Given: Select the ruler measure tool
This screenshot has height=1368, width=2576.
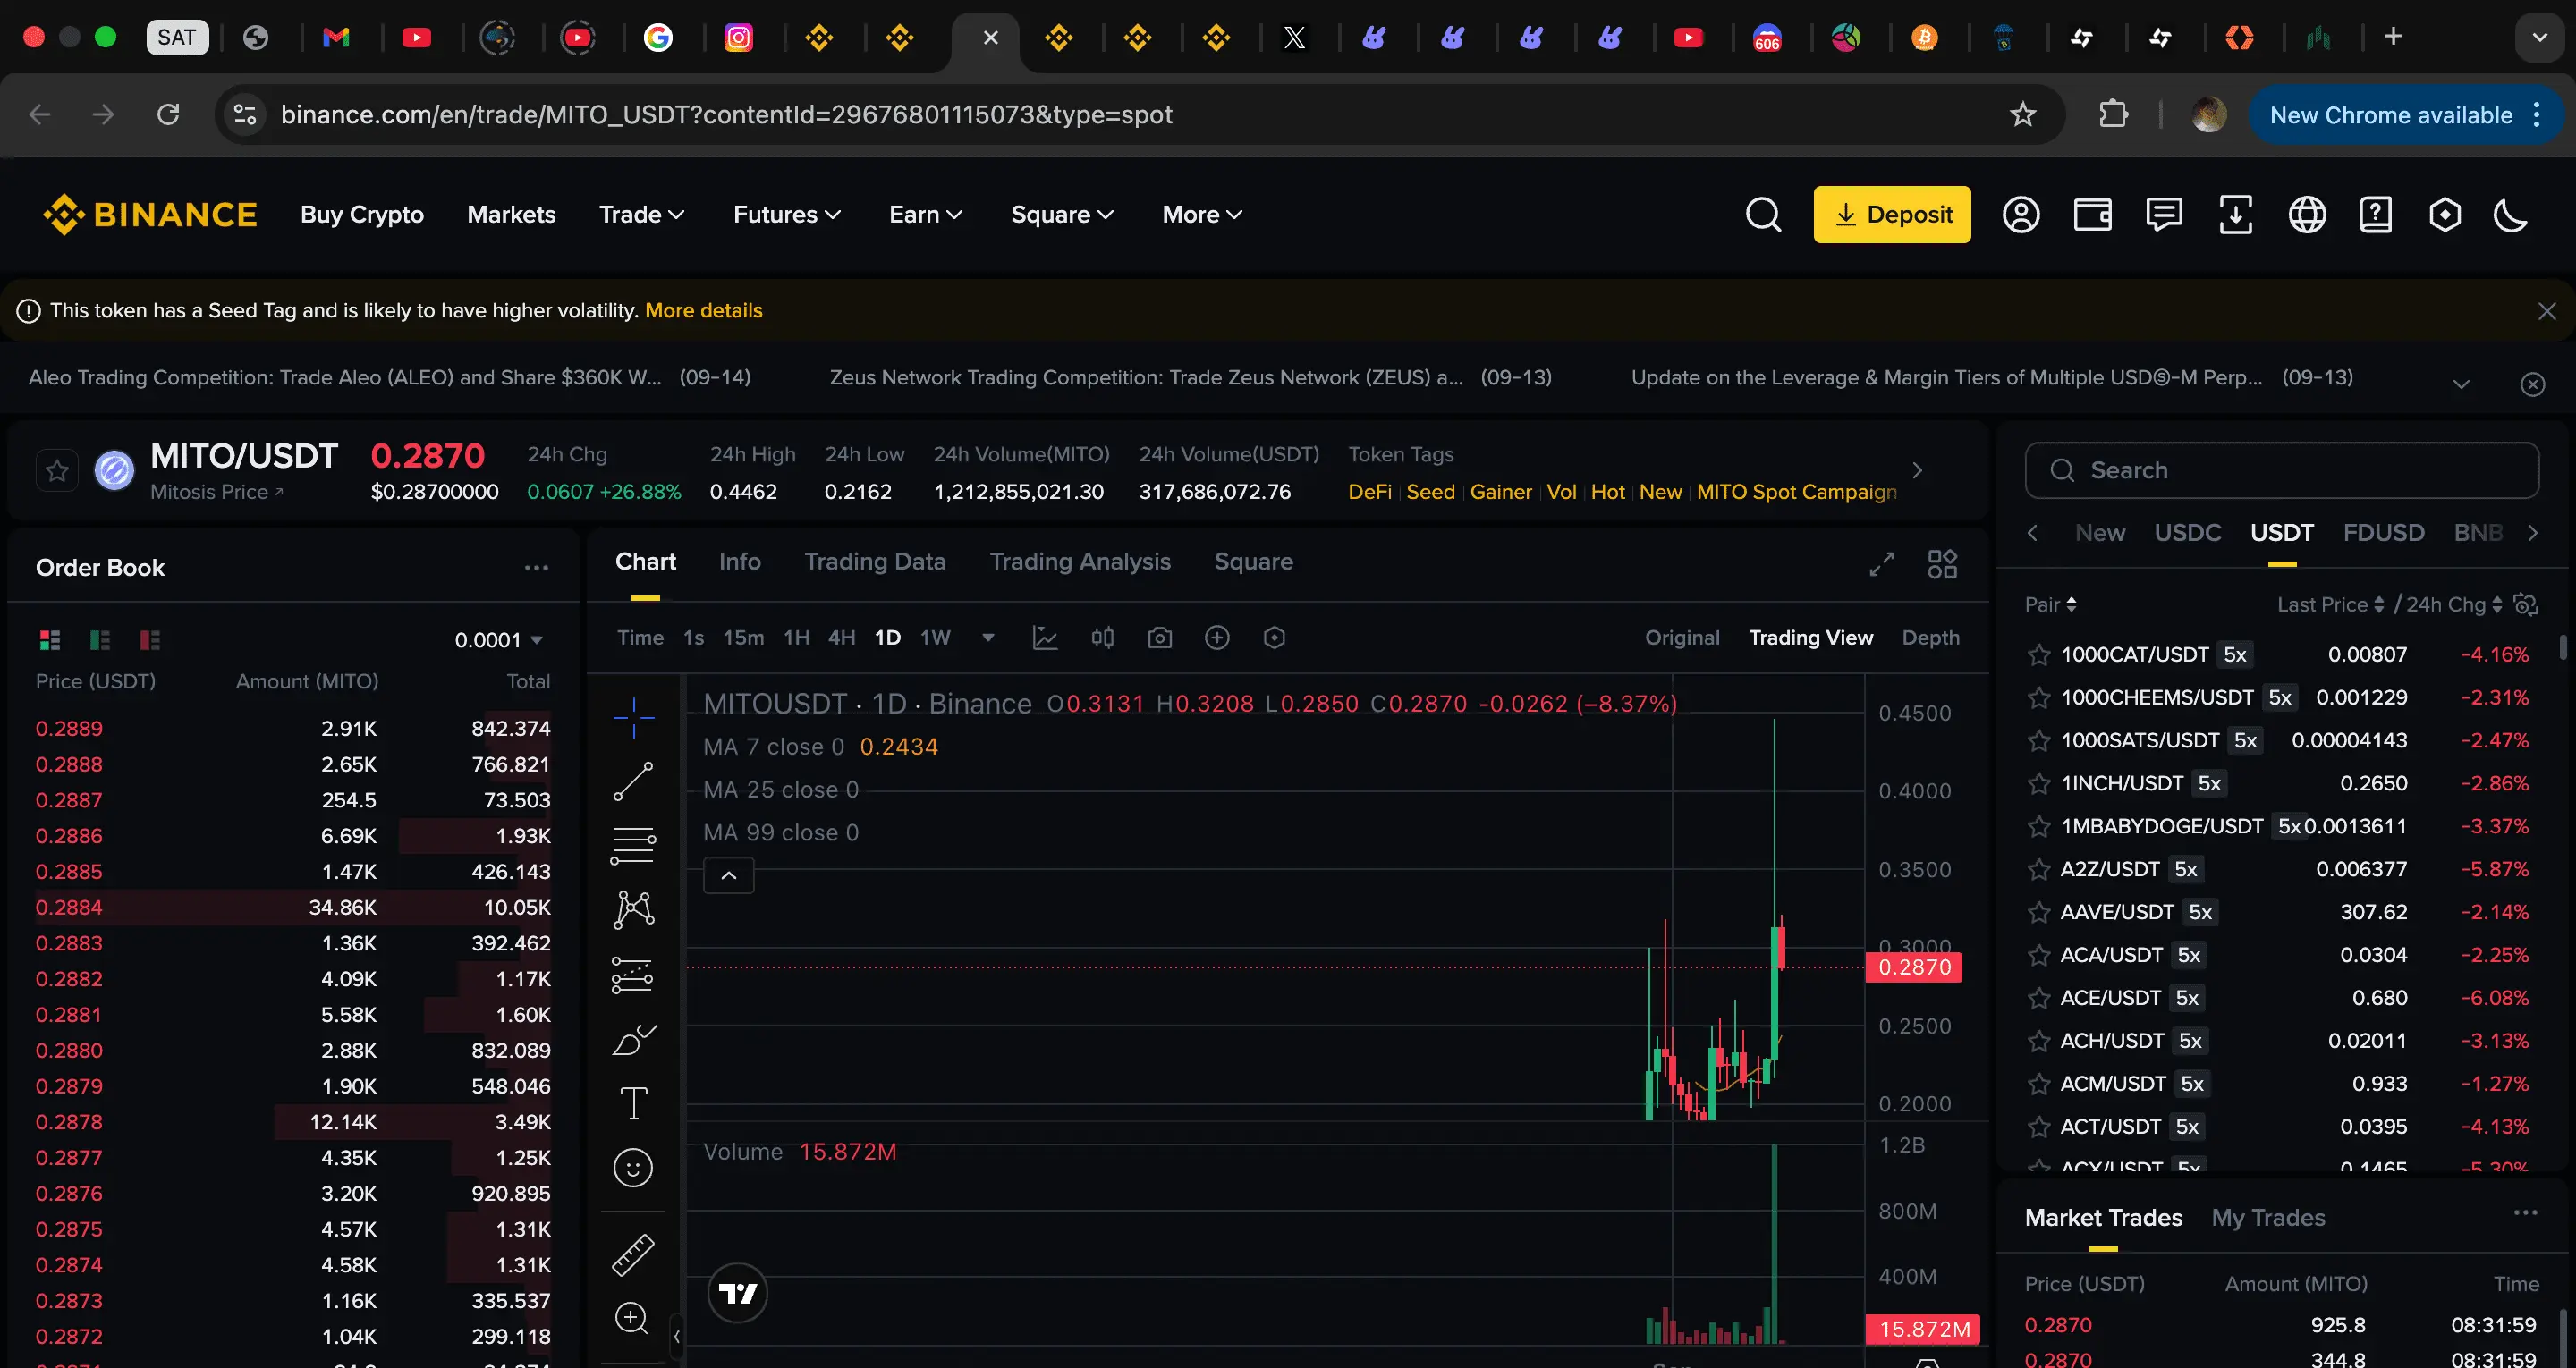Looking at the screenshot, I should pyautogui.click(x=633, y=1255).
